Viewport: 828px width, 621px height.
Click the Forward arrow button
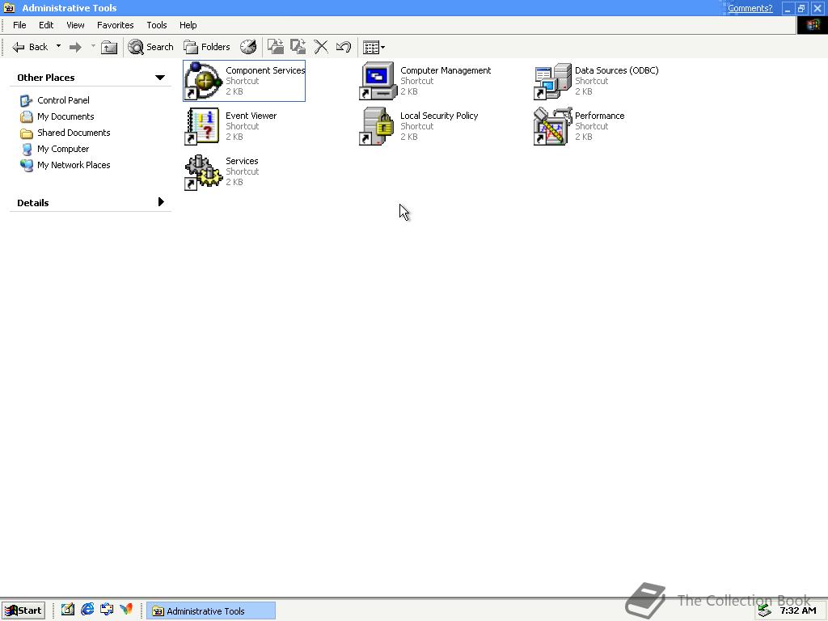coord(75,47)
